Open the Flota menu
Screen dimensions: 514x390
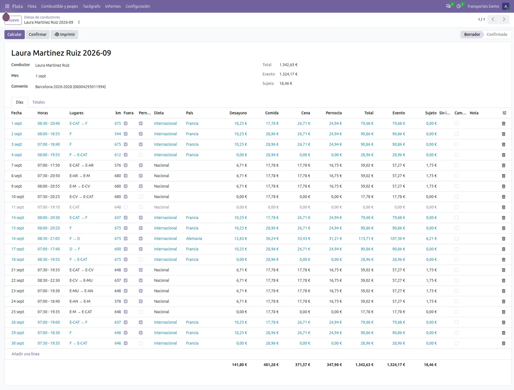click(32, 6)
